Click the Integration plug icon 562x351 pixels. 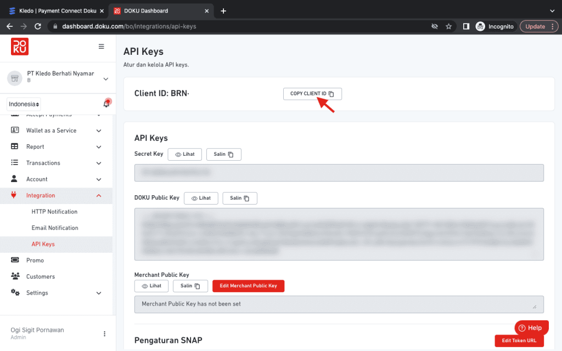click(14, 195)
